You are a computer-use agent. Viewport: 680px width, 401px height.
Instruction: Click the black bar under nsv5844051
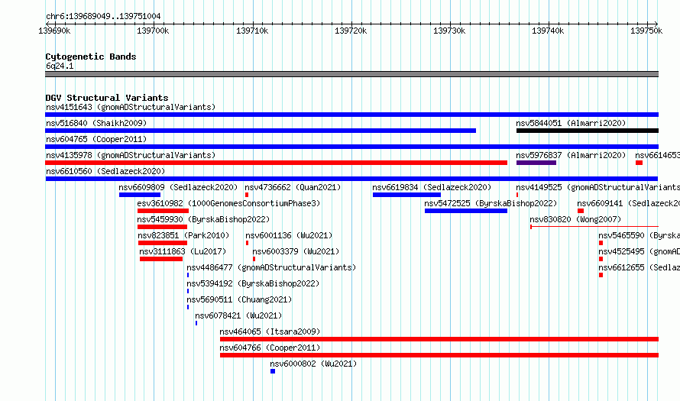click(x=588, y=131)
